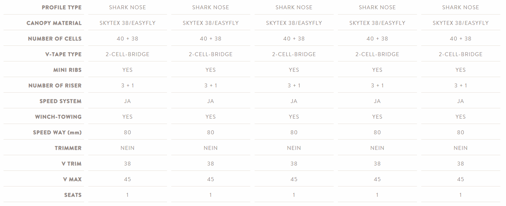Click the V TRIM row heading

point(71,164)
